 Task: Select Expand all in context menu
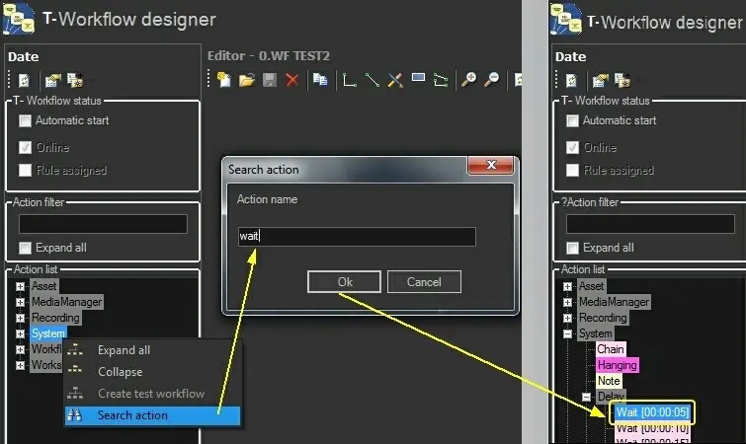(124, 350)
